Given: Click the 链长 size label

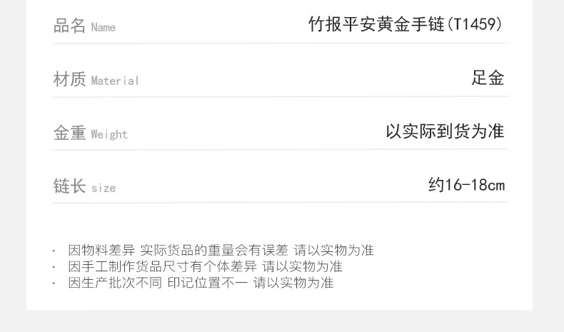Looking at the screenshot, I should click(84, 186).
